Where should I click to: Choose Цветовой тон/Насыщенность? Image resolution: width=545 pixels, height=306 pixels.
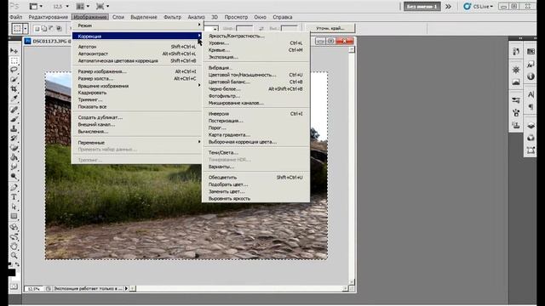click(x=255, y=75)
